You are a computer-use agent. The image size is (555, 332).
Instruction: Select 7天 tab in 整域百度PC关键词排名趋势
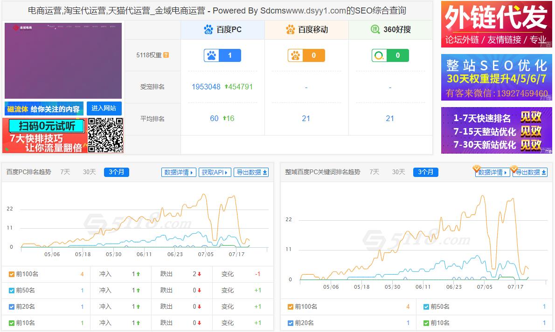coord(375,172)
